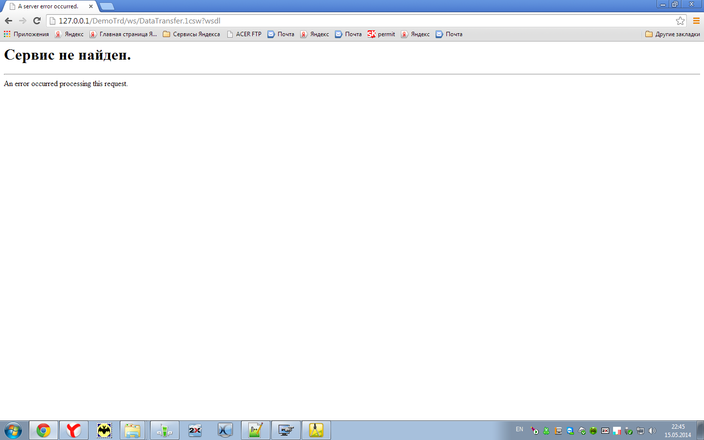Select the 'A server error occurred.' tab

point(48,6)
